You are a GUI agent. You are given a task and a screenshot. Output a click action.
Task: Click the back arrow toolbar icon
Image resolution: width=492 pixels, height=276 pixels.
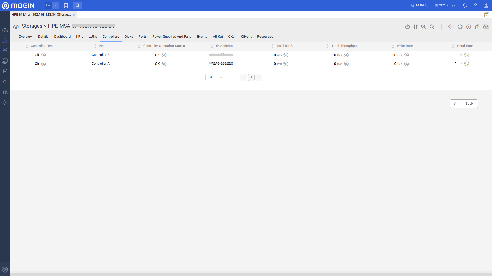451,27
